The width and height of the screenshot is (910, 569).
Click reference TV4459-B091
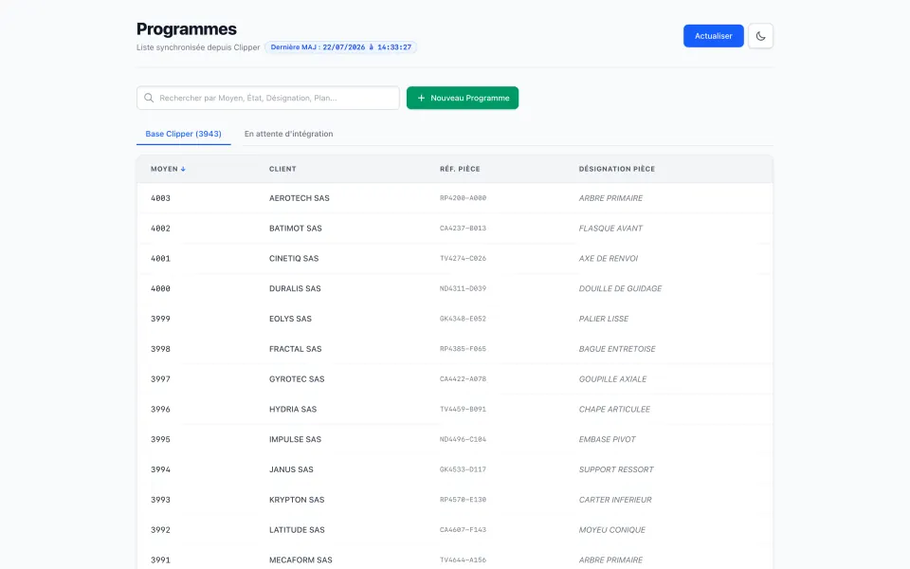pos(464,410)
